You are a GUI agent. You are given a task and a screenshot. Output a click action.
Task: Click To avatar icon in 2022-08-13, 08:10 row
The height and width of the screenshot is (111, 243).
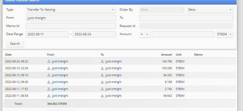[102, 75]
